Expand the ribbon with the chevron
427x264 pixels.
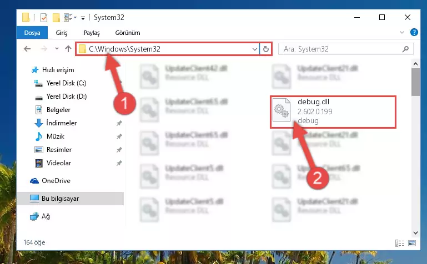pyautogui.click(x=401, y=32)
